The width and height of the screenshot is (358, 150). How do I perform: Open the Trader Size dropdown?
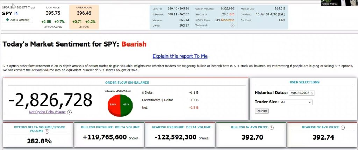click(296, 102)
